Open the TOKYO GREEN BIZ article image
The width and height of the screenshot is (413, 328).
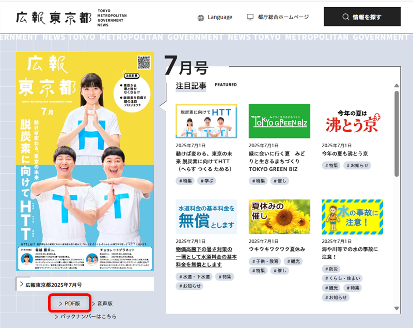[x=279, y=121]
